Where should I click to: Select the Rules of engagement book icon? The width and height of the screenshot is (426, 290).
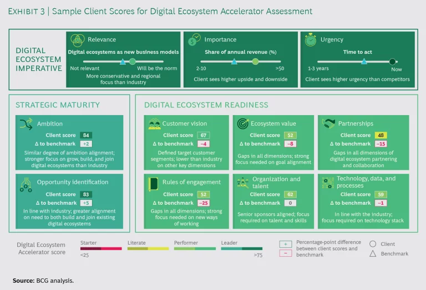click(x=153, y=182)
